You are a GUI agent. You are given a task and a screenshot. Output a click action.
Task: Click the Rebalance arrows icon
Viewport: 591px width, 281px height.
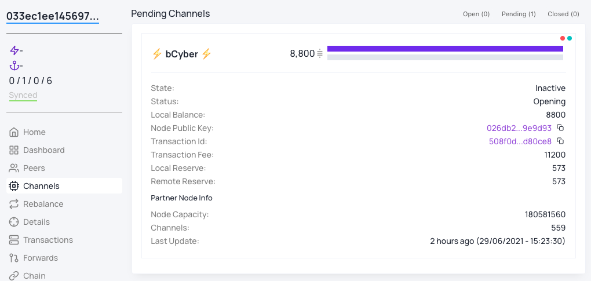click(14, 204)
